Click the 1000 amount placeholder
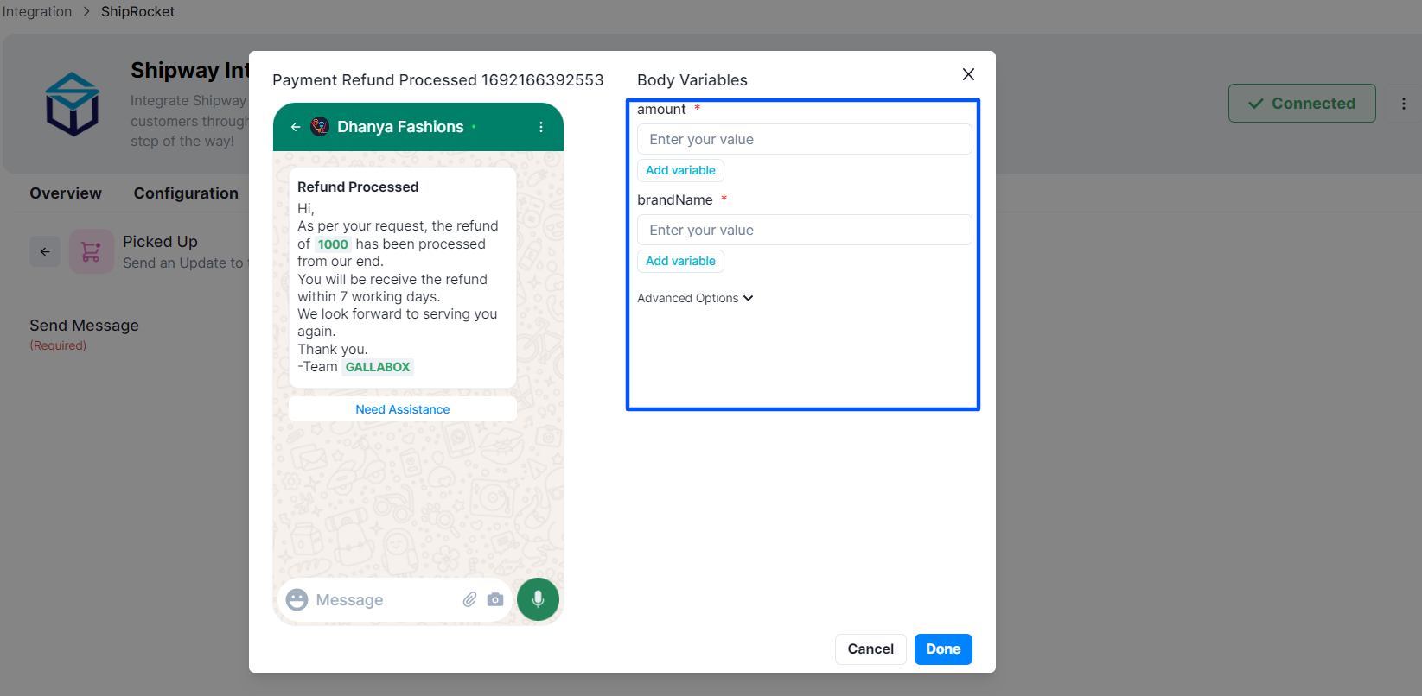 pos(333,244)
